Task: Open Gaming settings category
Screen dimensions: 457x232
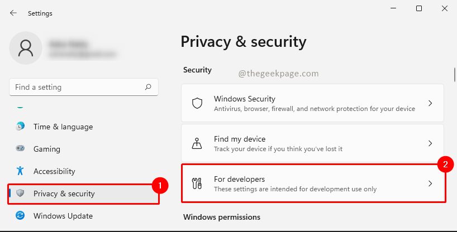Action: tap(47, 149)
